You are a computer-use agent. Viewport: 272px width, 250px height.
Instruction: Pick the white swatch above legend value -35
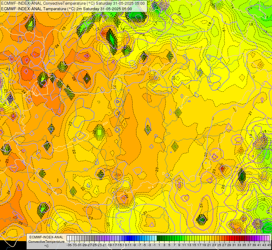(x=68, y=238)
